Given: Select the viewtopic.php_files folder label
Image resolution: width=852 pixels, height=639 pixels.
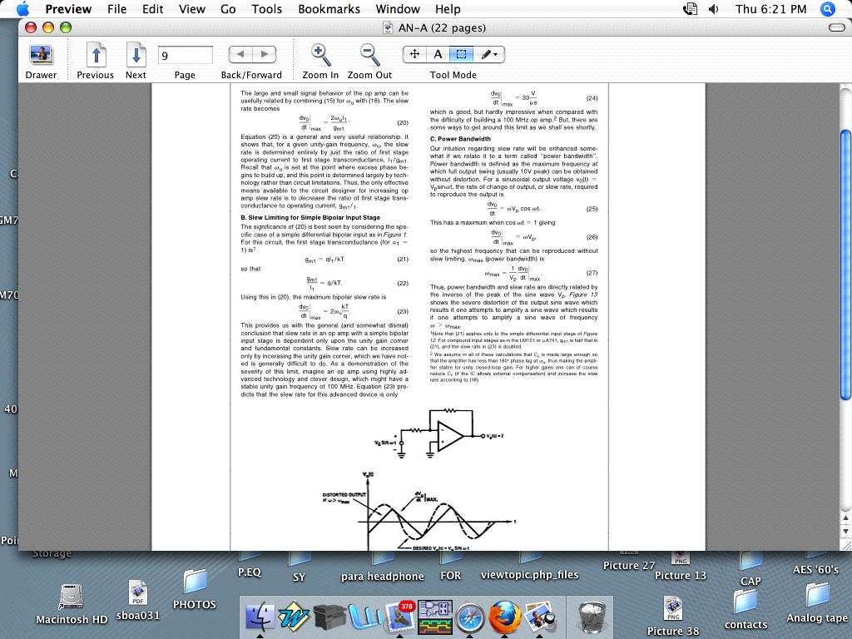Looking at the screenshot, I should [x=529, y=574].
